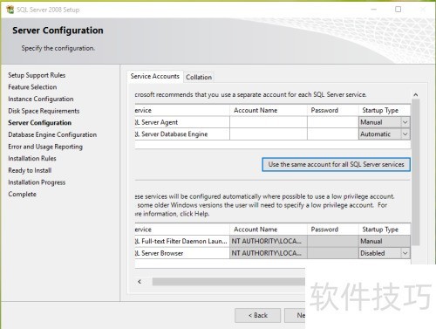The width and height of the screenshot is (436, 329).
Task: Click the password field for SQL Server Database Engine
Action: (333, 134)
